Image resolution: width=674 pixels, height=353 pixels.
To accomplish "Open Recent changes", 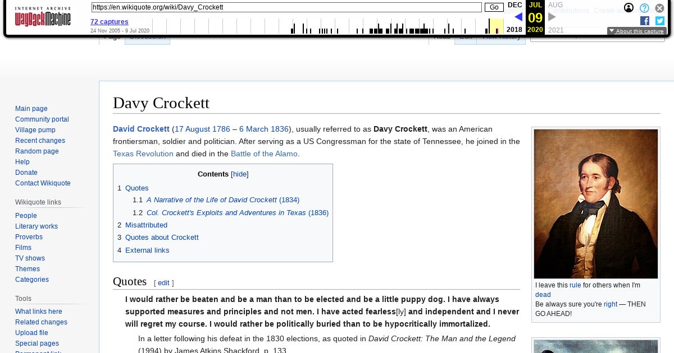I will [x=40, y=141].
